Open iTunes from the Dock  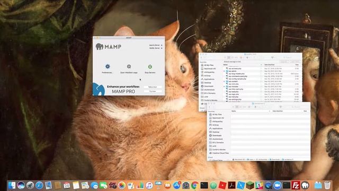click(149, 185)
